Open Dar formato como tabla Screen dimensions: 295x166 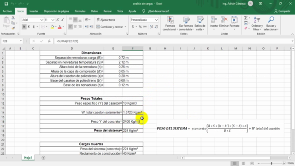pyautogui.click(x=186, y=24)
